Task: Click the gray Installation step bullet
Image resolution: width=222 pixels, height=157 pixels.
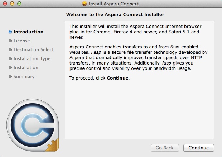Action: pyautogui.click(x=10, y=68)
